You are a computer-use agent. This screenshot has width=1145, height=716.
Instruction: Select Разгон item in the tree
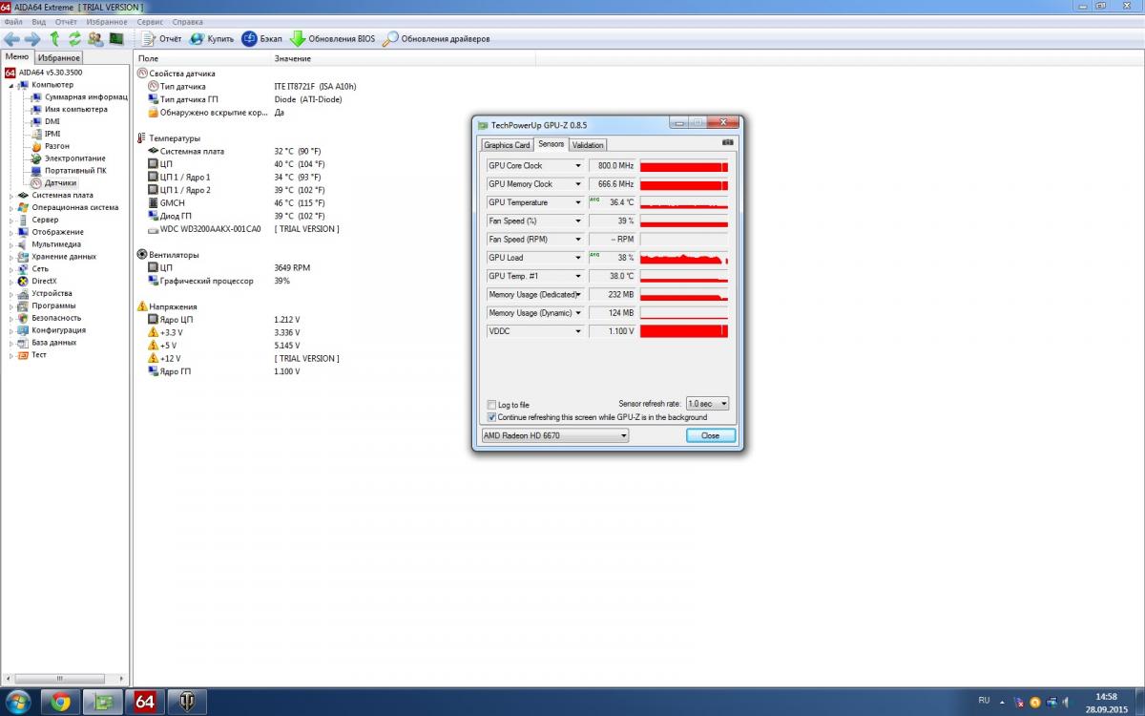click(50, 146)
